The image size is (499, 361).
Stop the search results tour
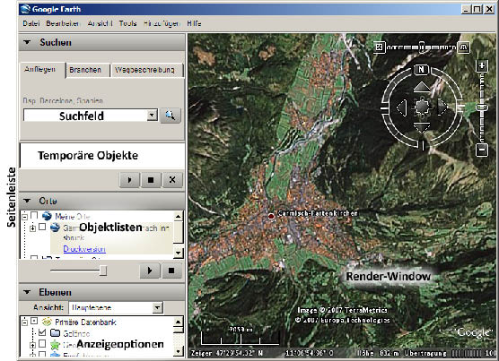click(151, 180)
